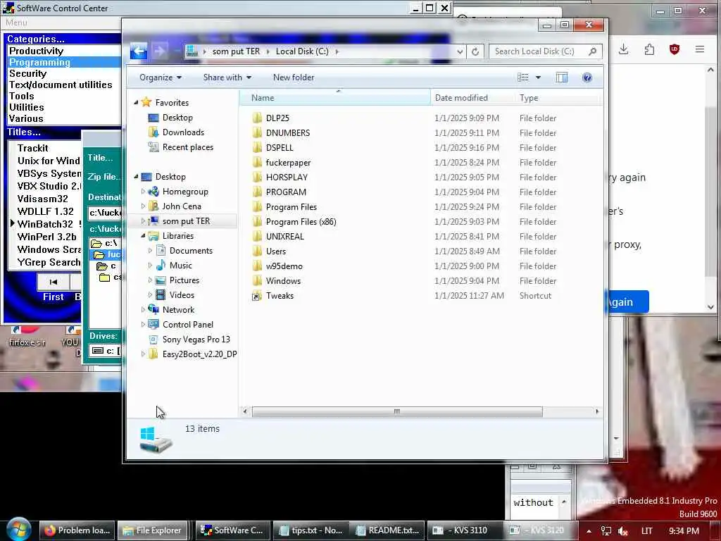Open Firefox extensions puzzle icon

(649, 49)
